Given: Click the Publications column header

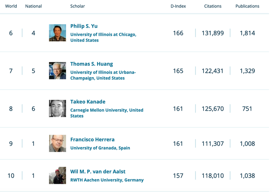Looking at the screenshot, I should [247, 6].
